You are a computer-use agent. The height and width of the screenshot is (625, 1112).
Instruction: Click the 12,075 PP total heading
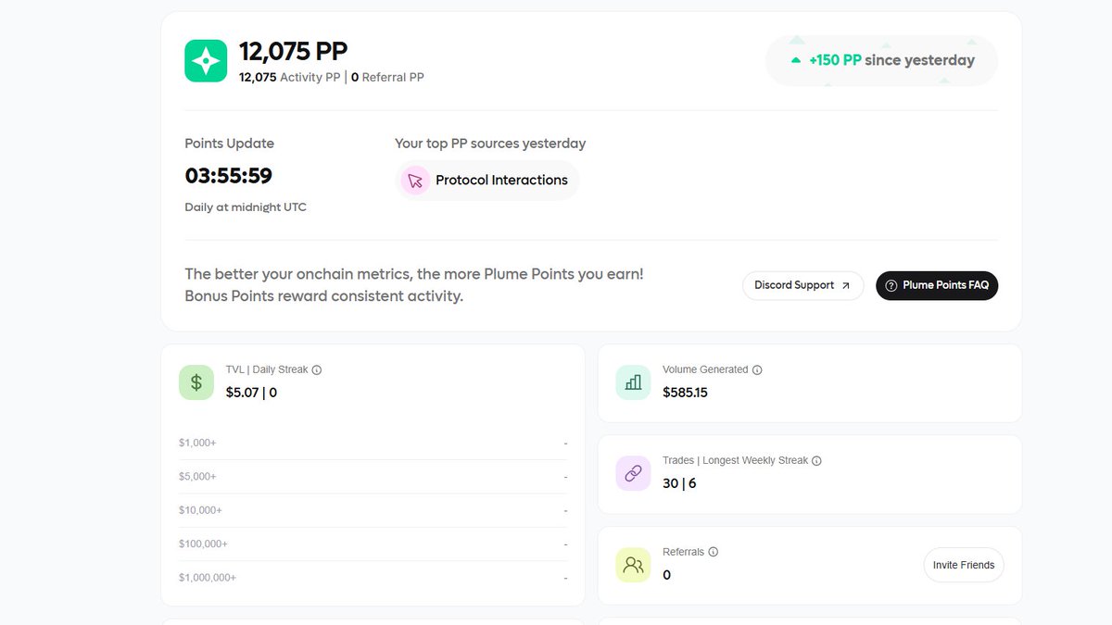[293, 51]
